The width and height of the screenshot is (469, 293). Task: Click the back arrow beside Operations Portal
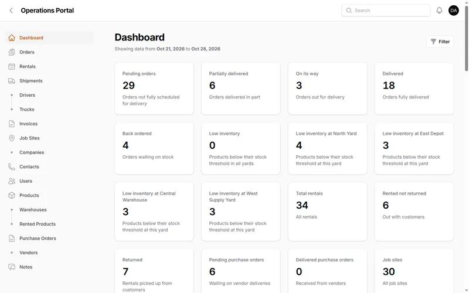pyautogui.click(x=11, y=11)
